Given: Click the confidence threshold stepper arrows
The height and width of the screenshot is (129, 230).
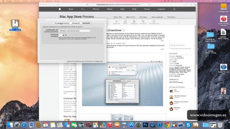Looking at the screenshot, I should [67, 35].
